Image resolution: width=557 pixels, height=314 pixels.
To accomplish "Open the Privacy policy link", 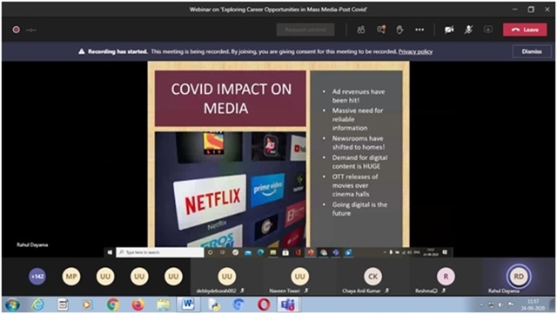I will (x=415, y=51).
